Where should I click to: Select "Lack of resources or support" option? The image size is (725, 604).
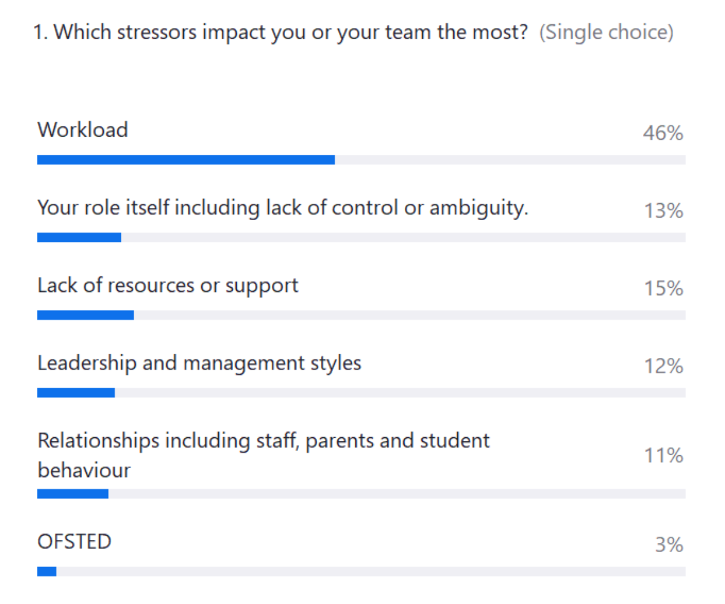click(x=168, y=285)
